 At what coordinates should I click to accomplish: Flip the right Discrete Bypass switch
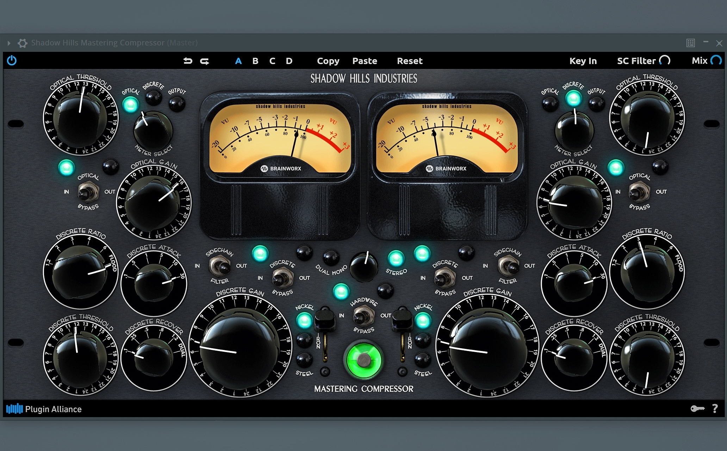coord(445,278)
